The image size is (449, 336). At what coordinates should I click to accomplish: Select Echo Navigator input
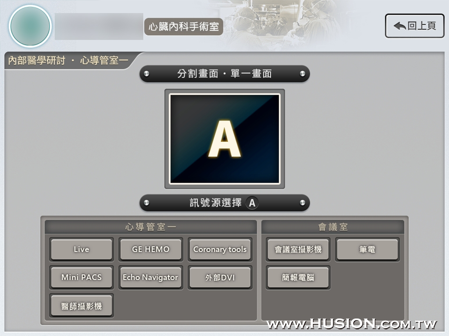151,277
